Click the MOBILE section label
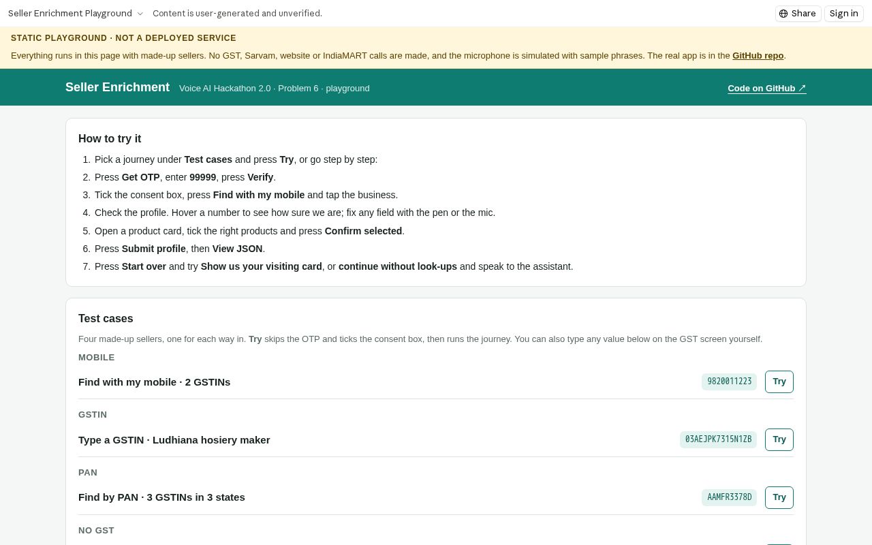The image size is (872, 545). pos(96,357)
